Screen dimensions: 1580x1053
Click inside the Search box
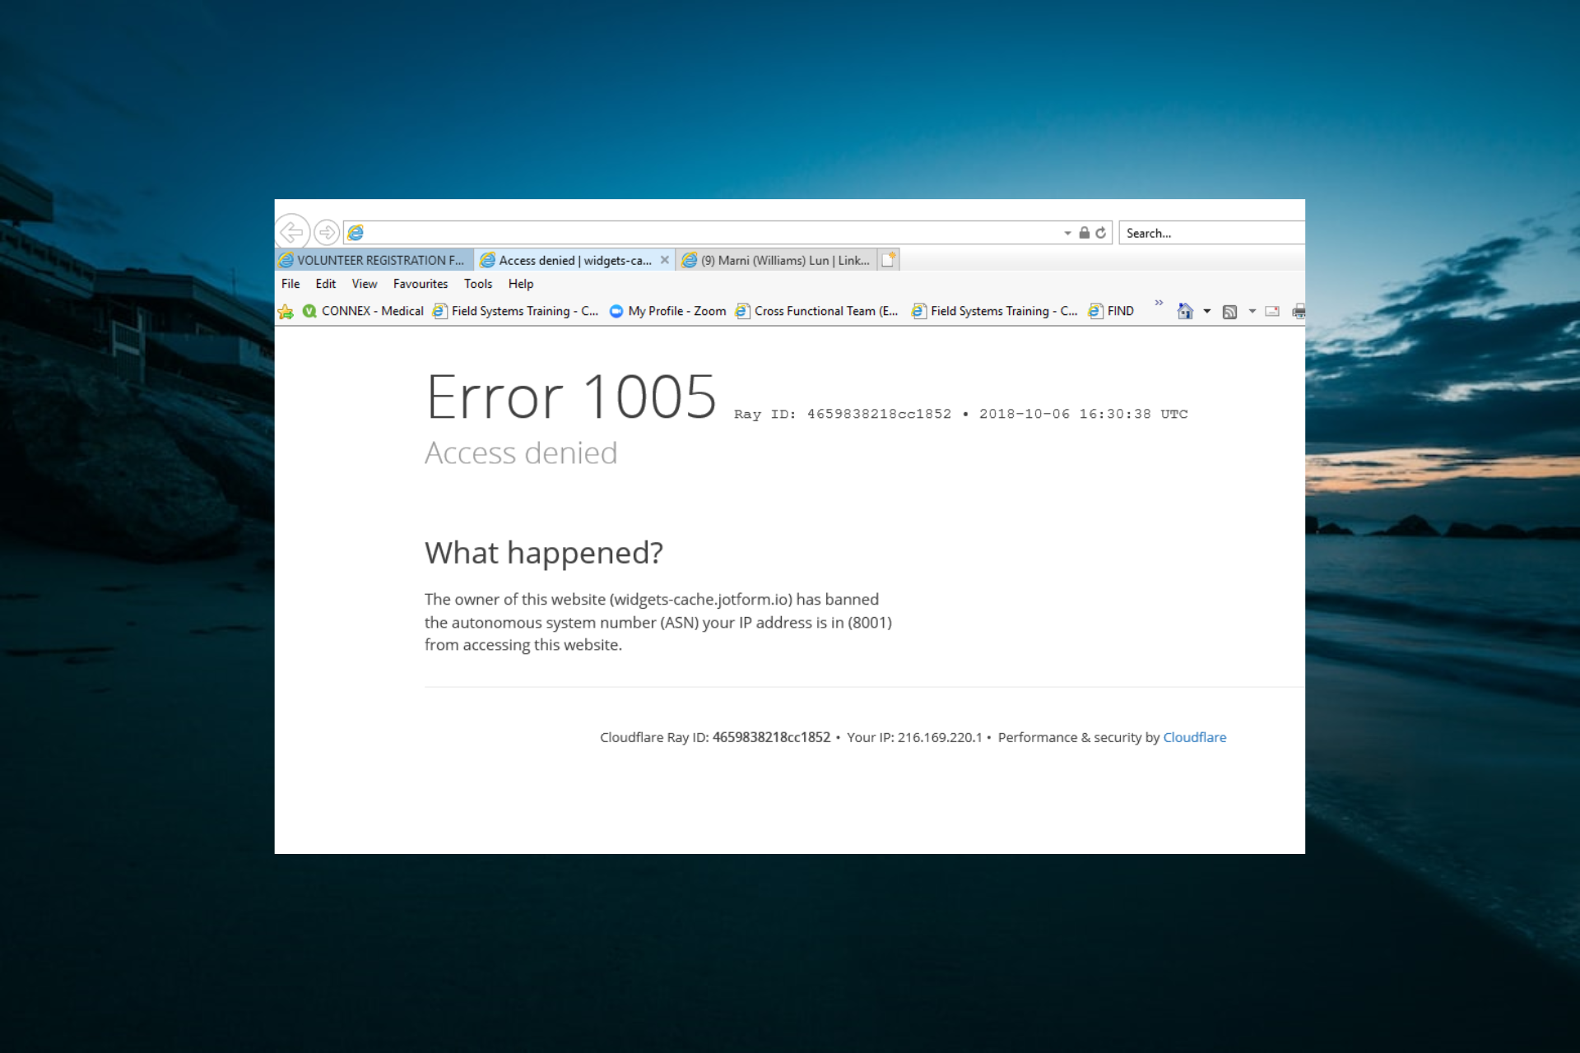tap(1210, 233)
